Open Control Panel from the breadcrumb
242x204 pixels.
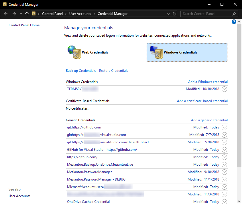tap(52, 13)
